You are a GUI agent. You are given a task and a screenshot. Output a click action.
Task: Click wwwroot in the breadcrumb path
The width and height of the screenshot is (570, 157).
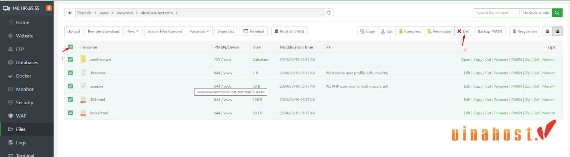coord(124,13)
